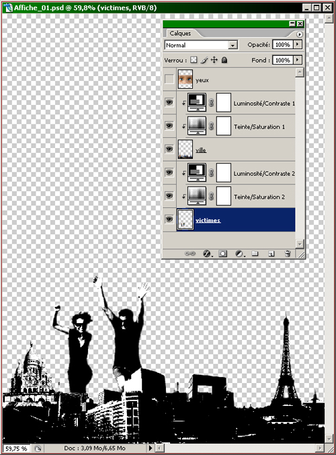Click the Fond 100% value field

pos(283,60)
